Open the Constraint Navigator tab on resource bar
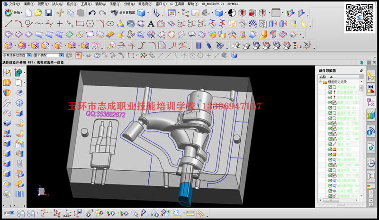 (371, 89)
